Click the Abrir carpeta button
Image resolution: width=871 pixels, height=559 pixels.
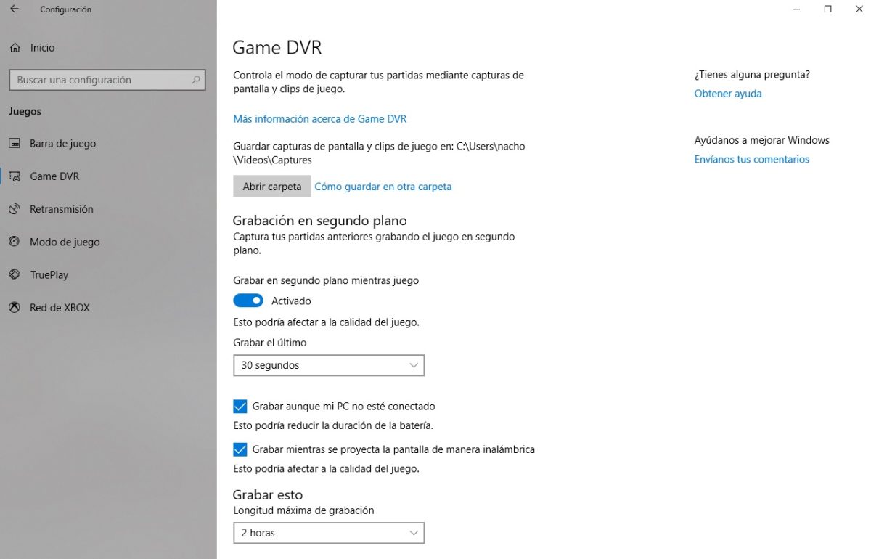pyautogui.click(x=271, y=186)
